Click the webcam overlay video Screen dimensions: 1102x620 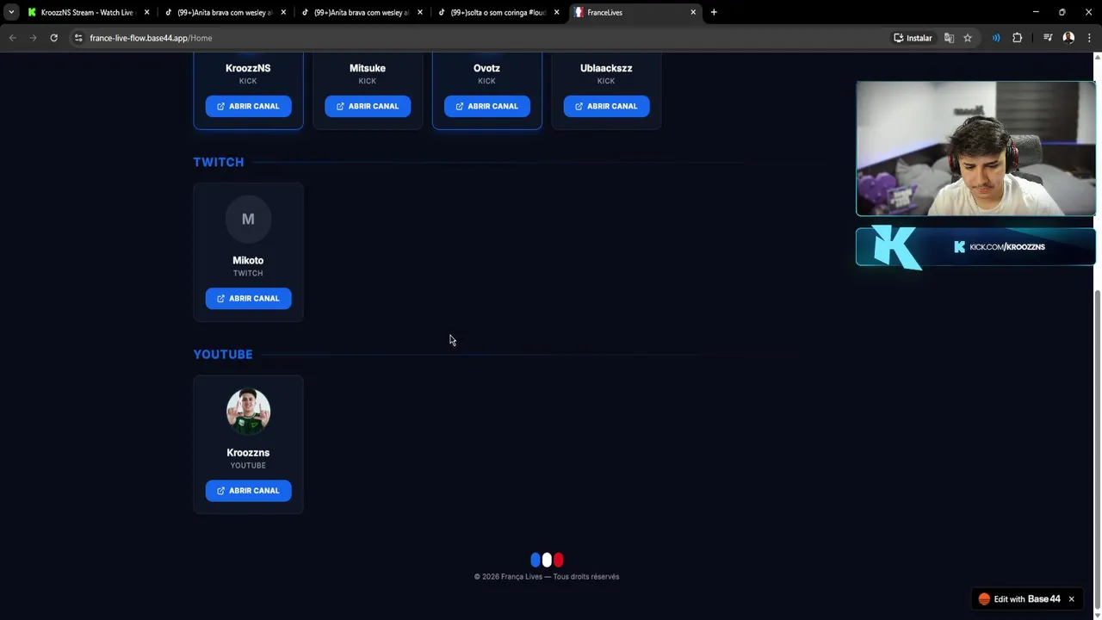coord(975,148)
